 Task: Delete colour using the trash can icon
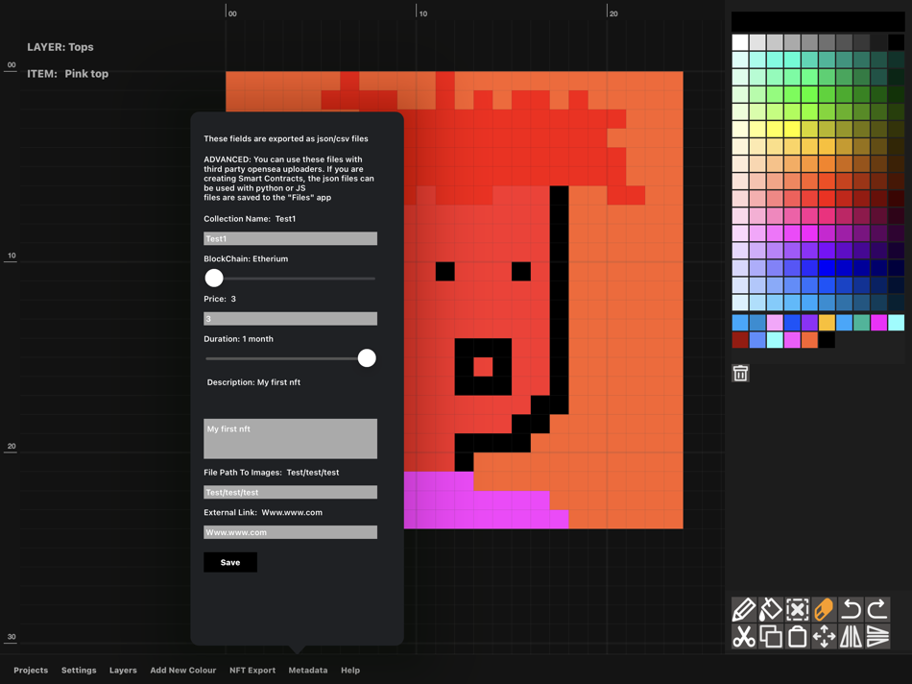(740, 374)
